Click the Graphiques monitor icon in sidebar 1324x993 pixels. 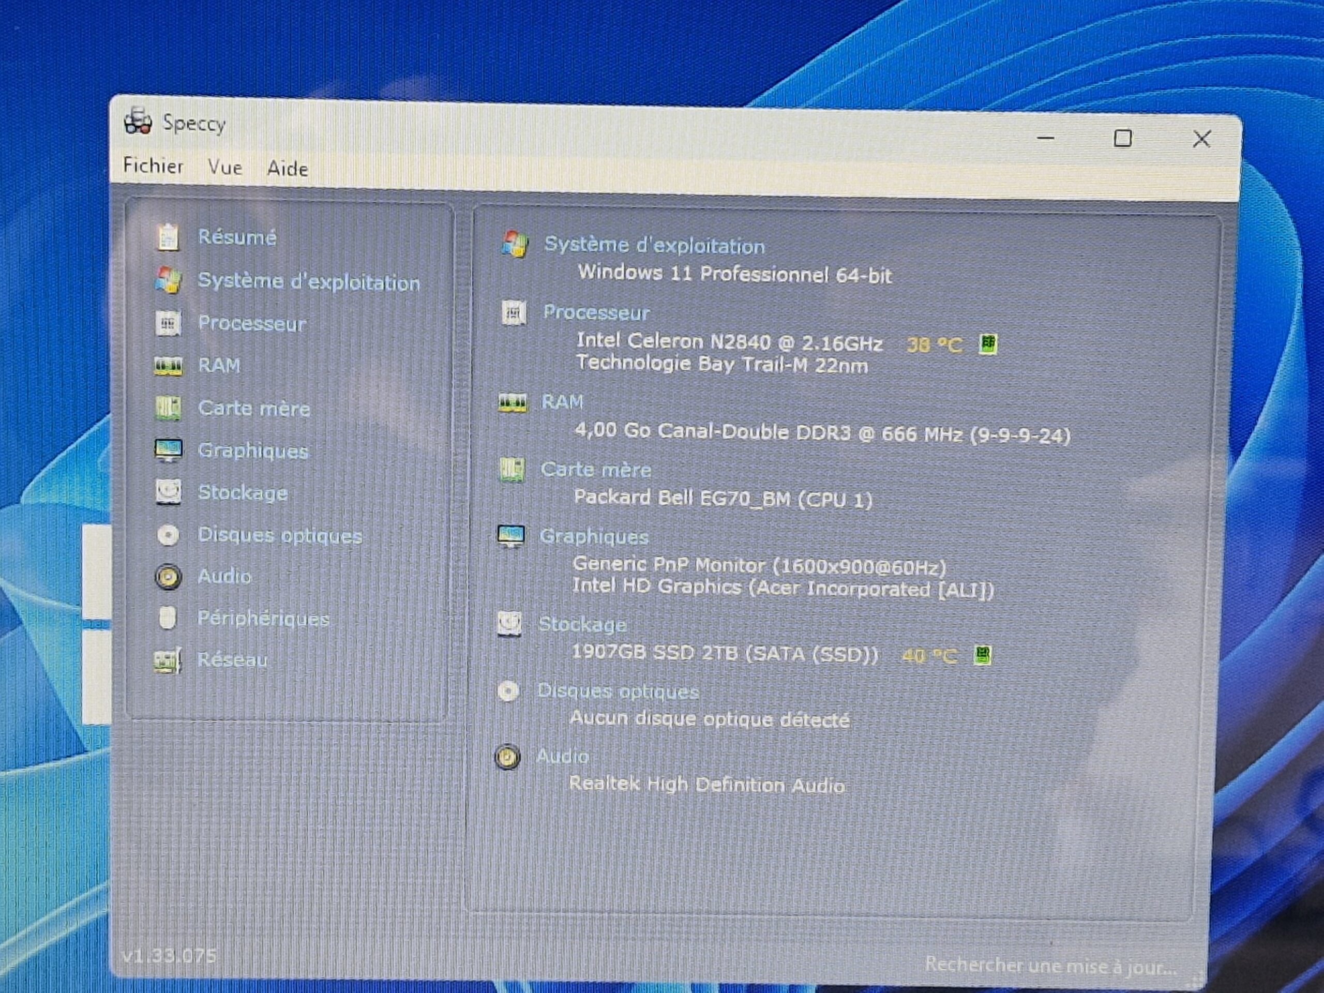pyautogui.click(x=168, y=450)
